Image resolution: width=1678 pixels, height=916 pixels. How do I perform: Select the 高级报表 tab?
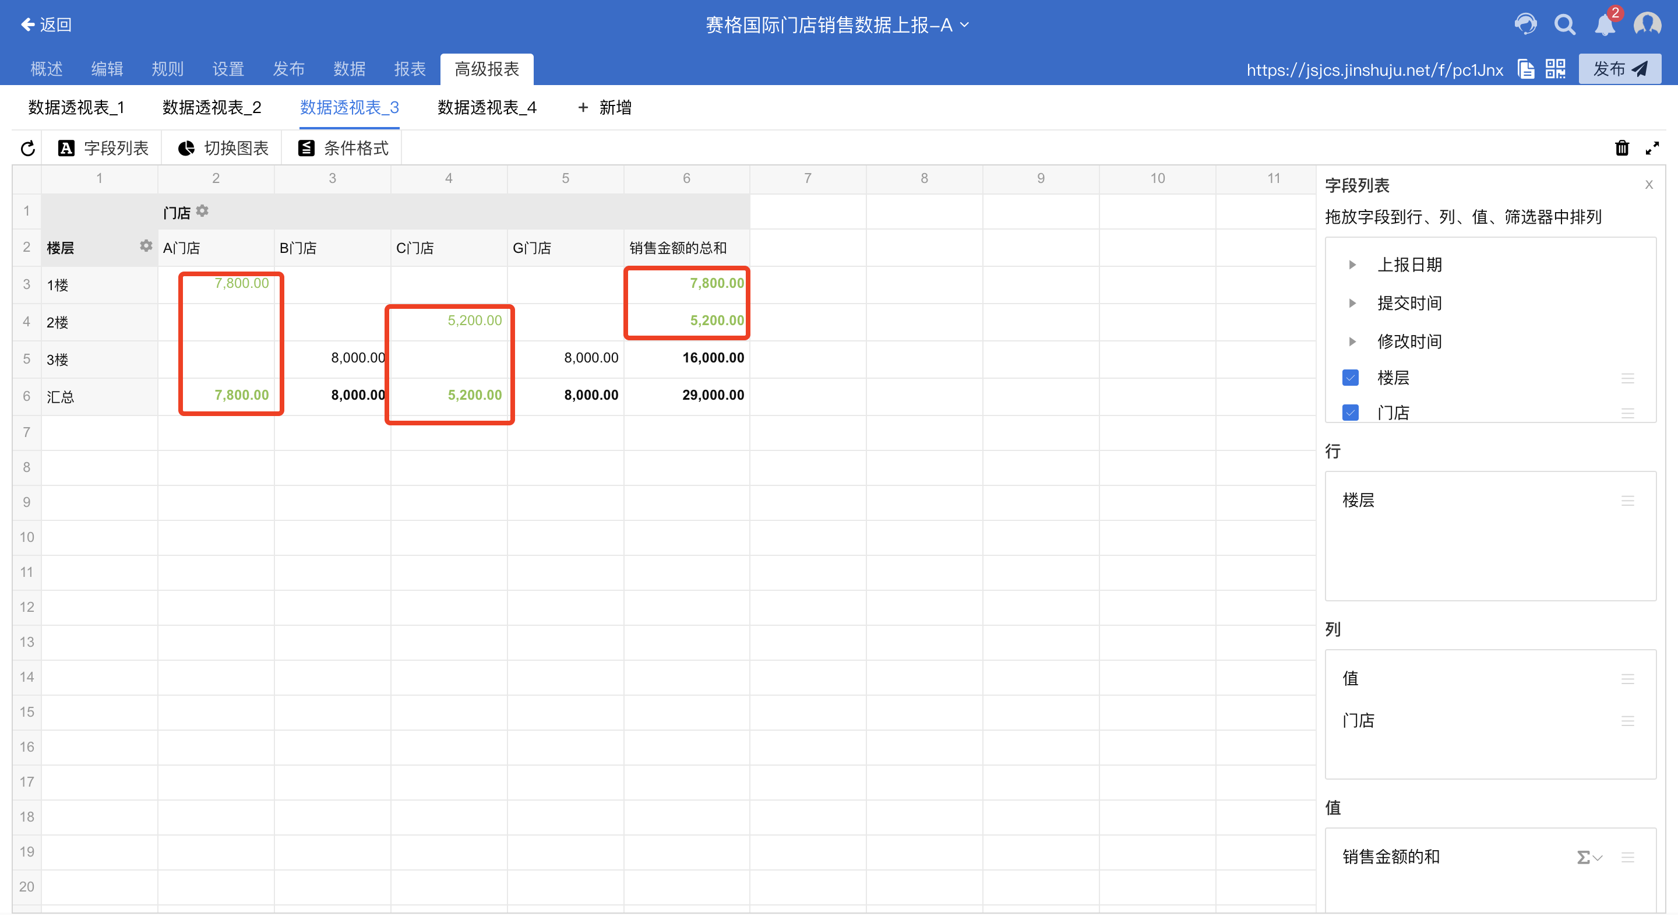tap(487, 69)
